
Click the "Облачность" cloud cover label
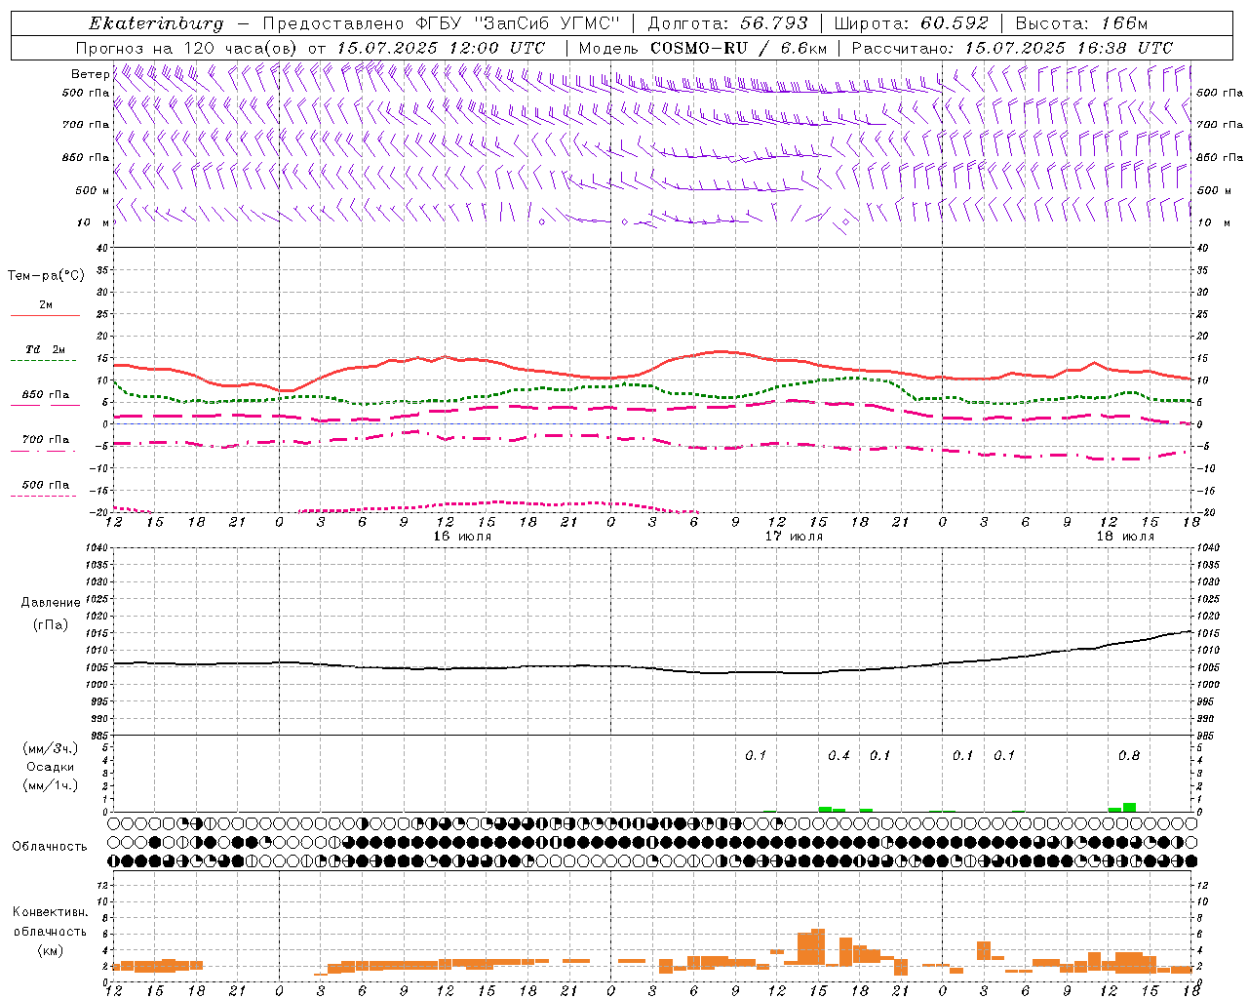(50, 846)
